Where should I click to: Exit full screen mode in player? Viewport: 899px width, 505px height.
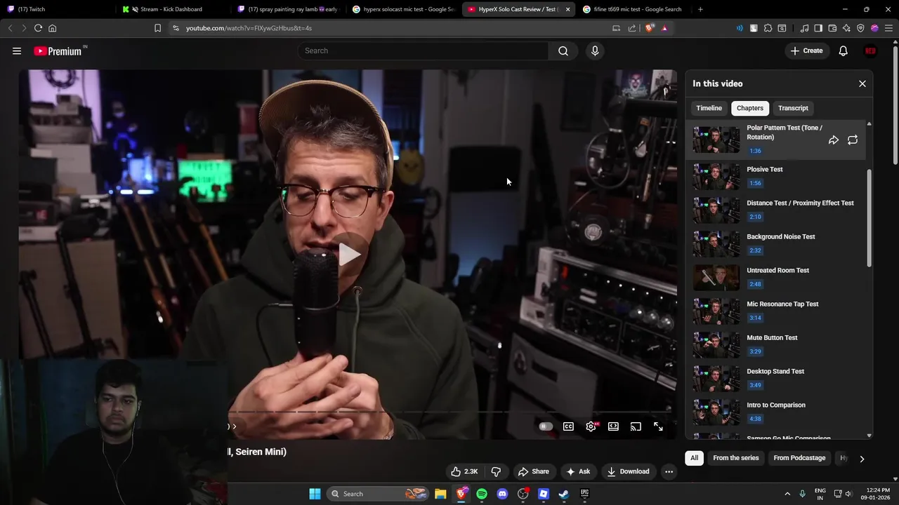click(x=658, y=426)
